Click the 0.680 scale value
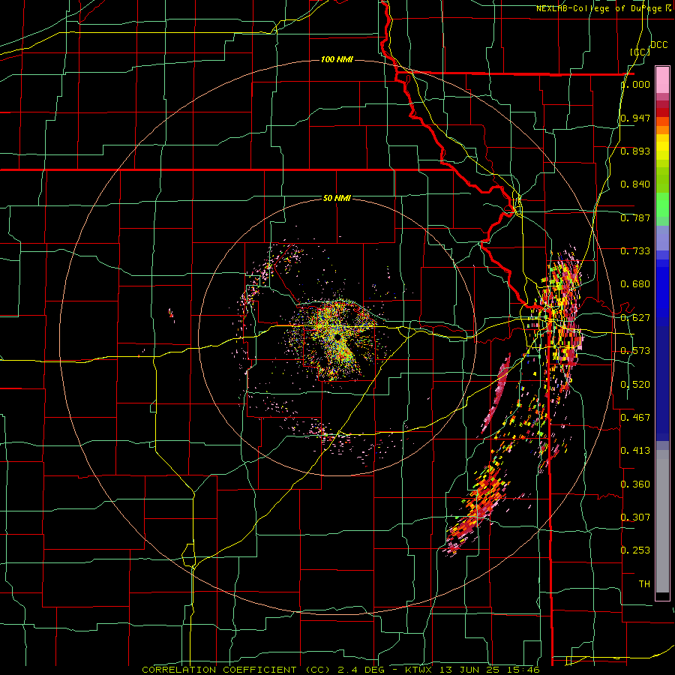Image resolution: width=675 pixels, height=675 pixels. click(x=635, y=284)
